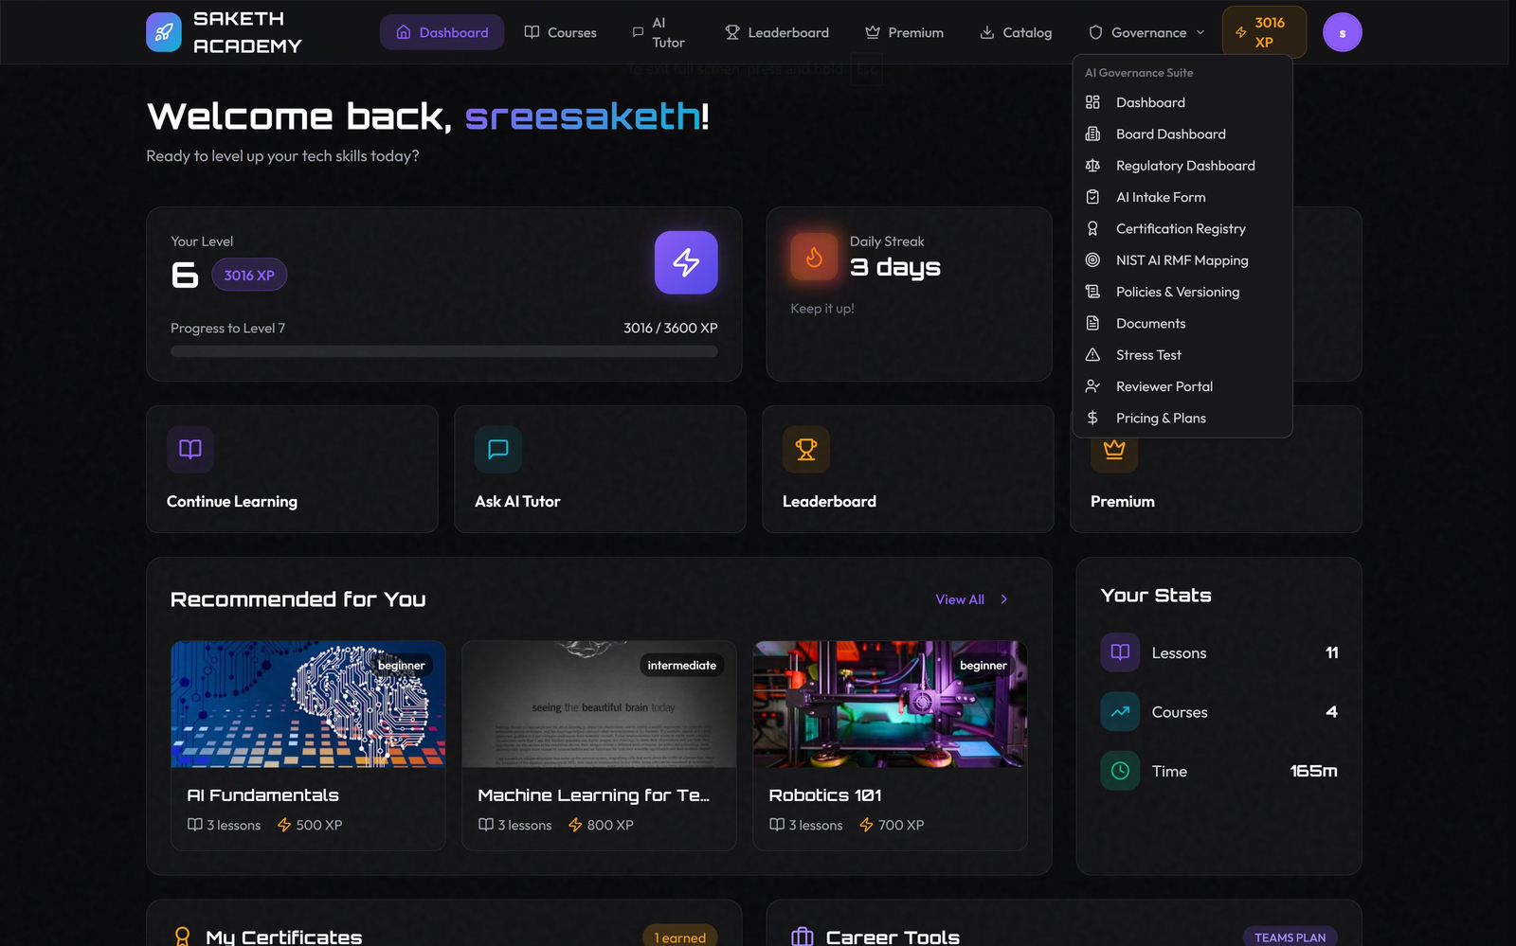
Task: Click the Level 7 XP progress bar
Action: coord(443,351)
